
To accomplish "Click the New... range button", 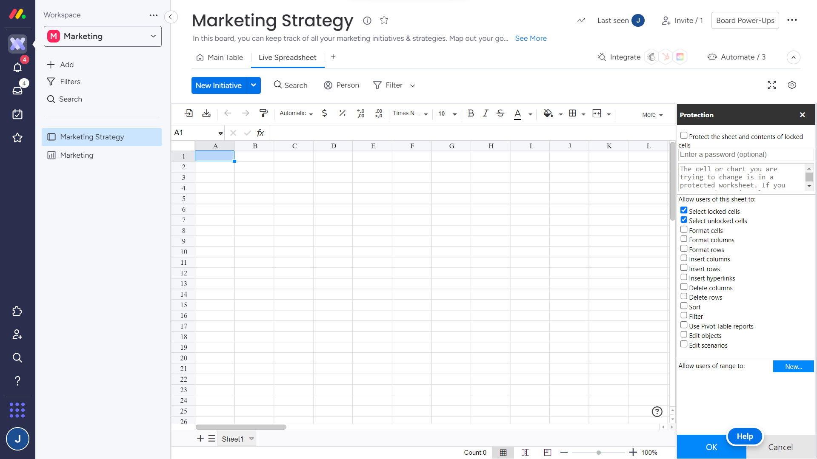I will click(x=793, y=366).
